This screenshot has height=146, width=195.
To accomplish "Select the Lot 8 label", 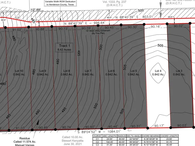I will click(67, 73).
